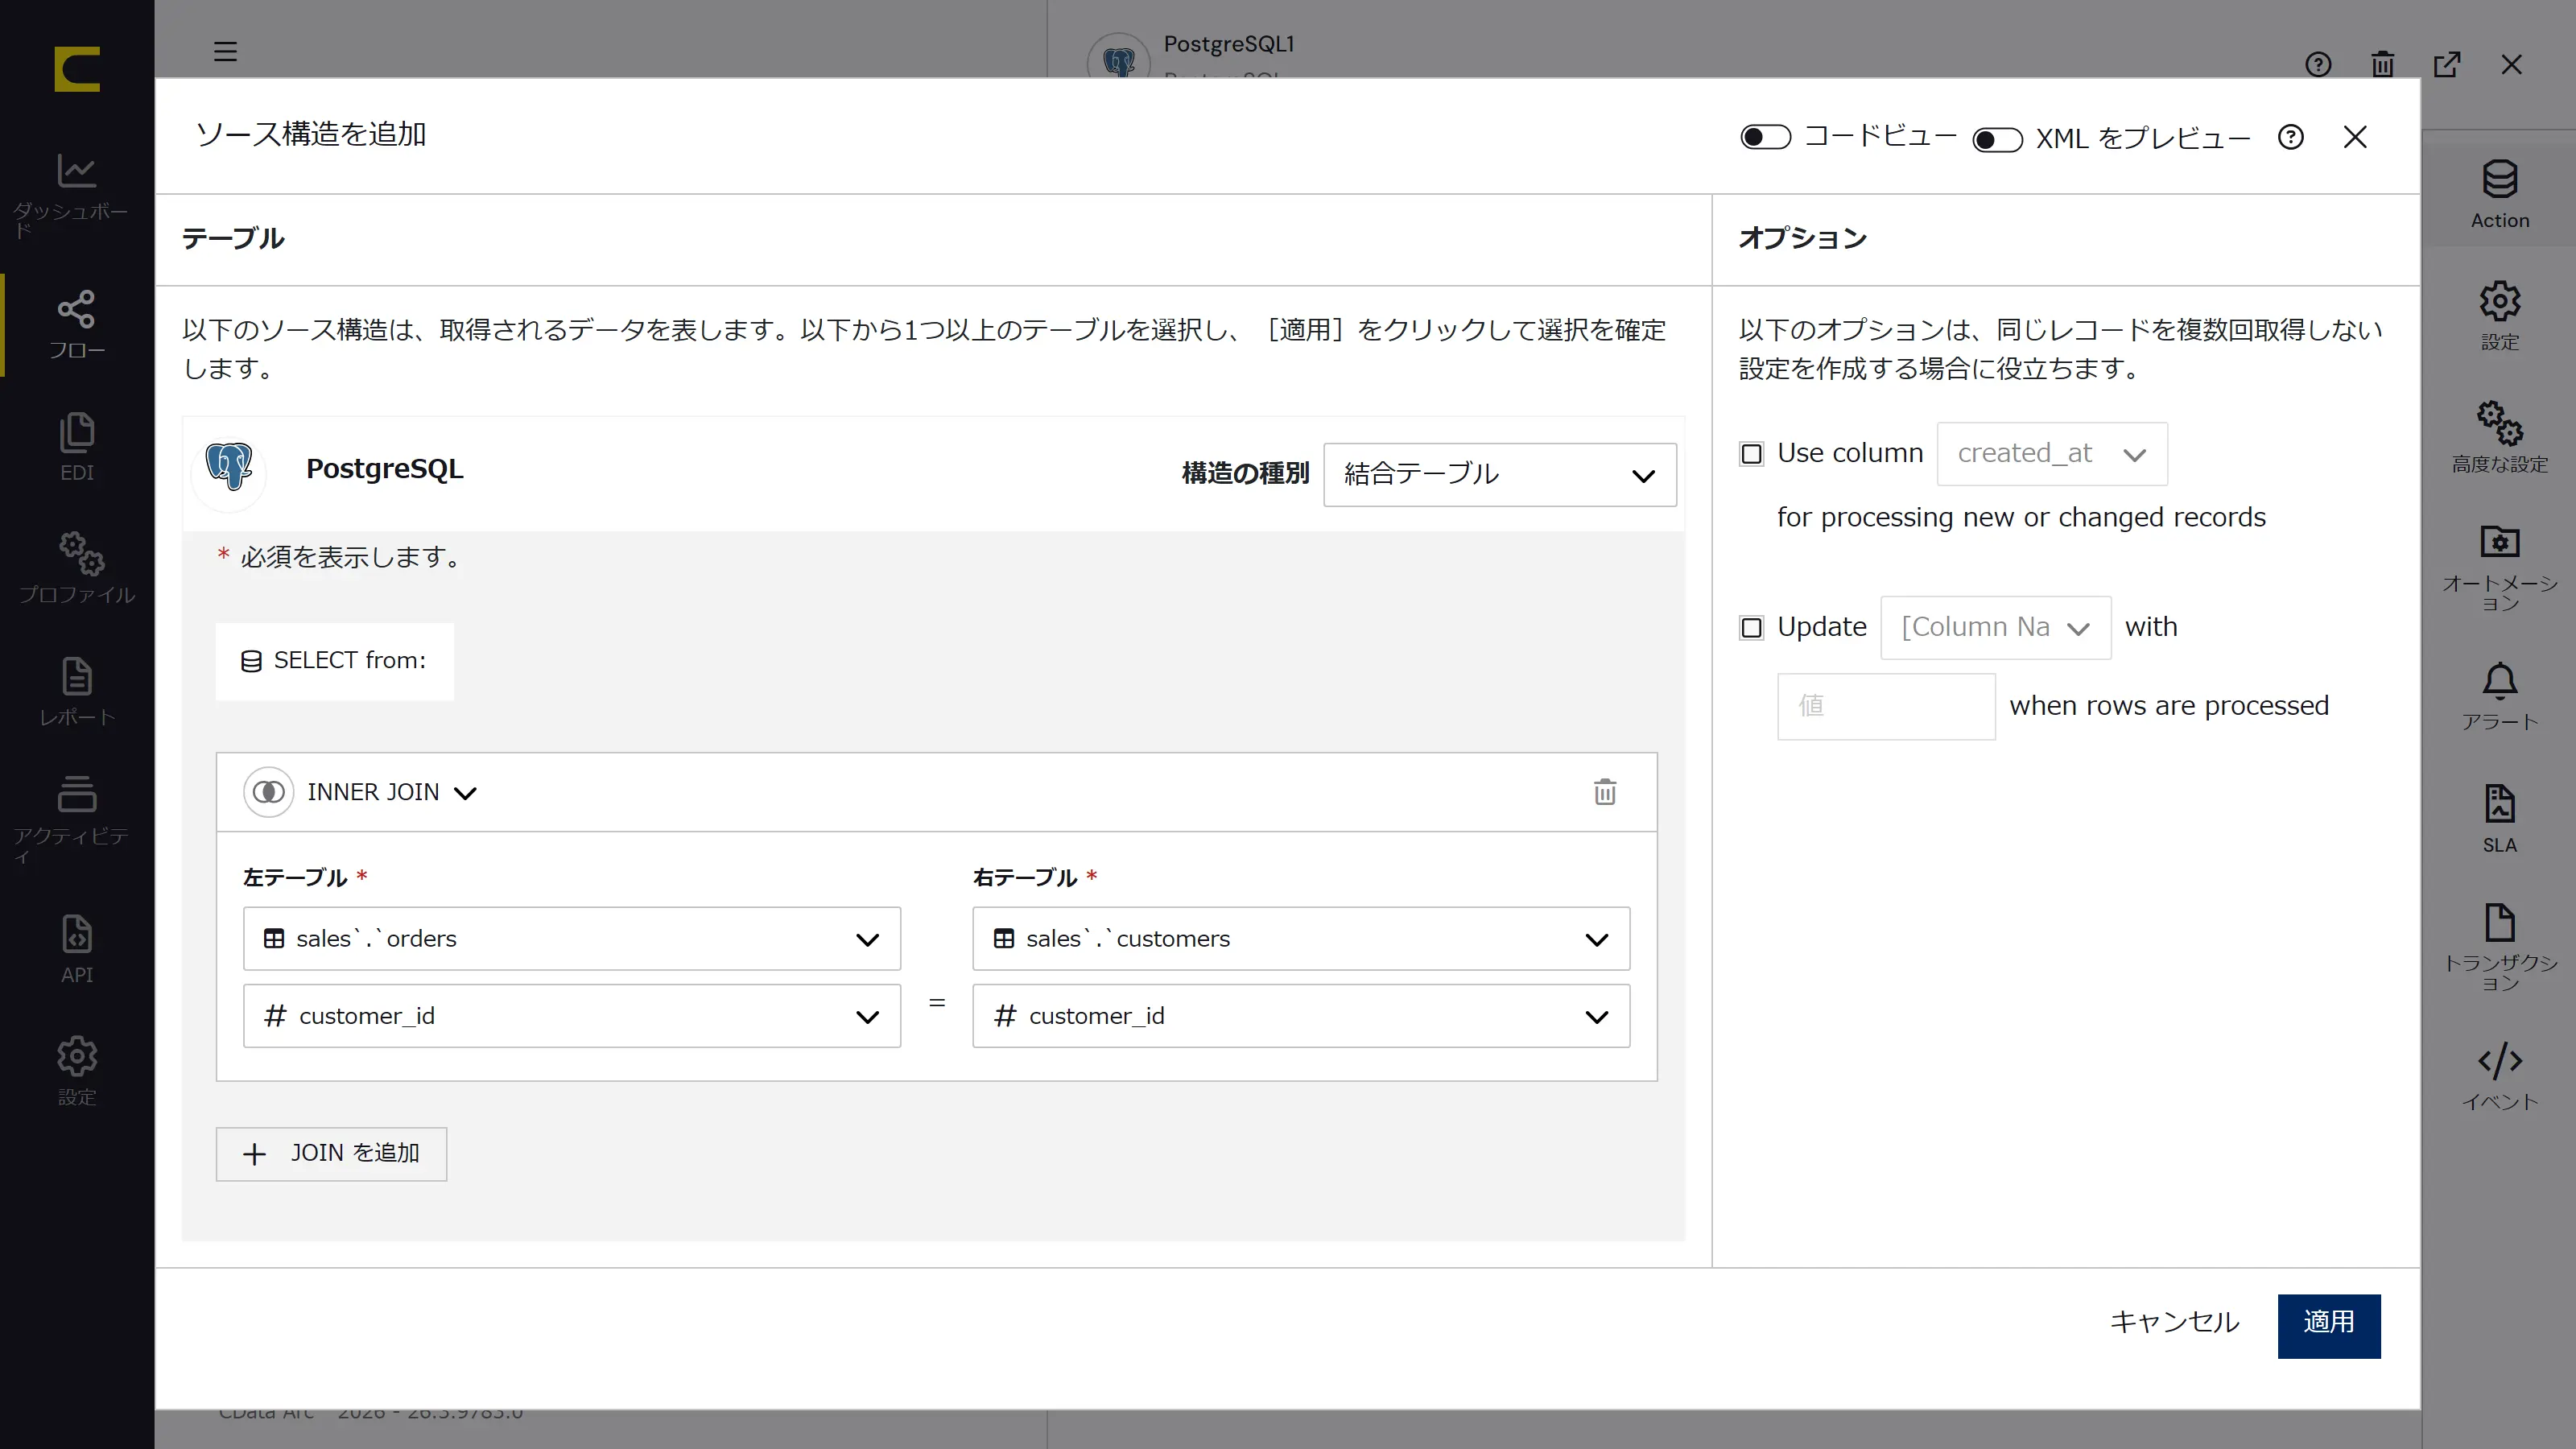Click the 適用 button
2576x1449 pixels.
[2328, 1325]
